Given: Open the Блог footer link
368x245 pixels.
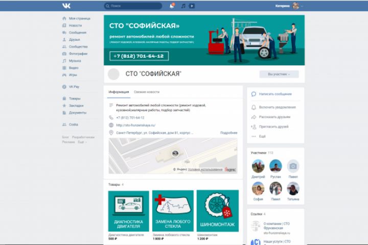Looking at the screenshot, I should (x=65, y=137).
